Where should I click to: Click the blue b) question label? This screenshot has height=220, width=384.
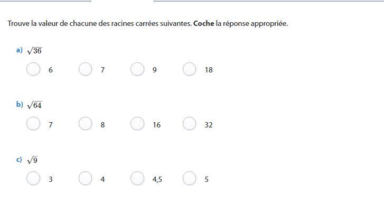(x=20, y=104)
